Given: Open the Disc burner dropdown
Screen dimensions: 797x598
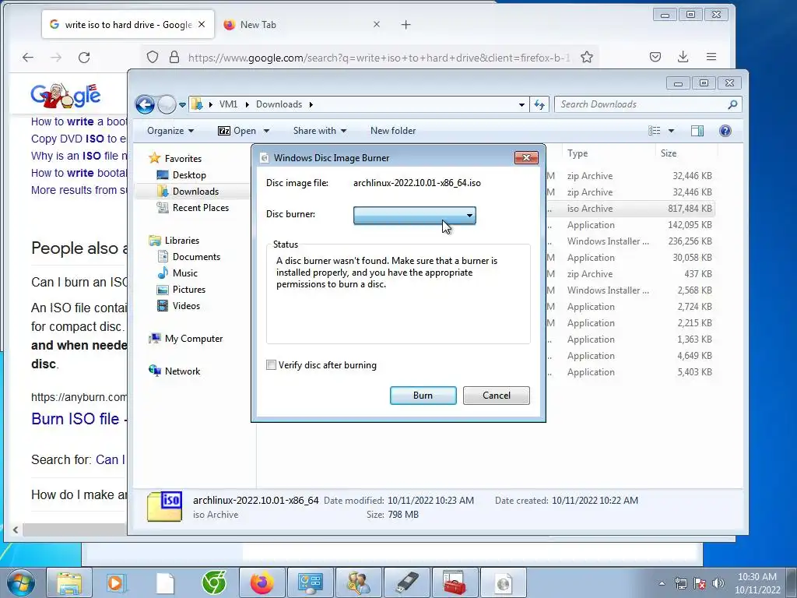Looking at the screenshot, I should point(414,215).
